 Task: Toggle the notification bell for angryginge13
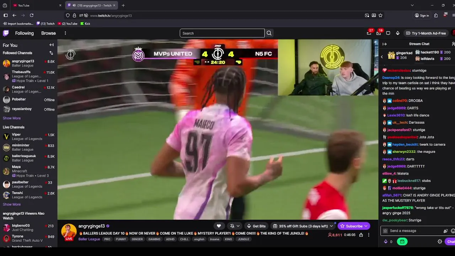click(x=232, y=226)
